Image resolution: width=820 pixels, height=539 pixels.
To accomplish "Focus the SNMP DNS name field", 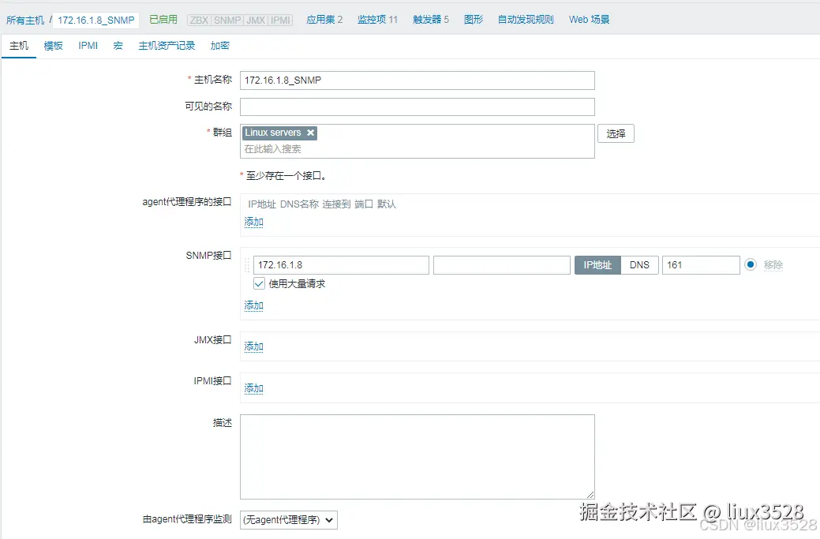I will click(501, 265).
